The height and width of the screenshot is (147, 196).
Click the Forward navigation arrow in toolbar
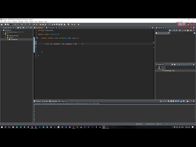coord(78,24)
